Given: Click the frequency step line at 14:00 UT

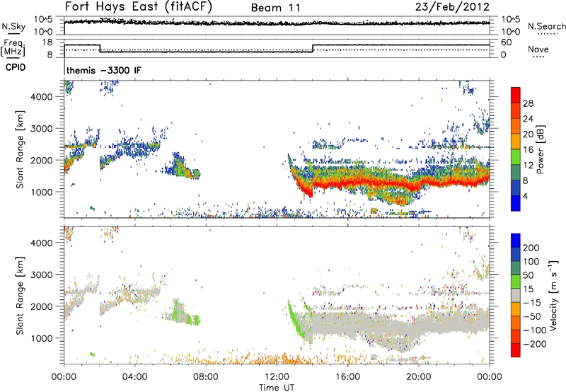Looking at the screenshot, I should [x=313, y=48].
